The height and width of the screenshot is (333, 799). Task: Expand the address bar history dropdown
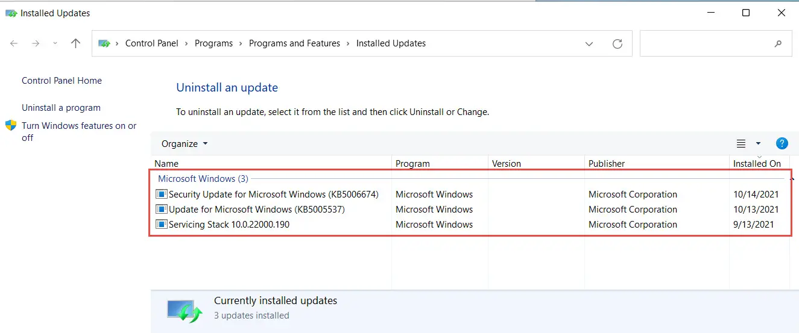coord(589,43)
